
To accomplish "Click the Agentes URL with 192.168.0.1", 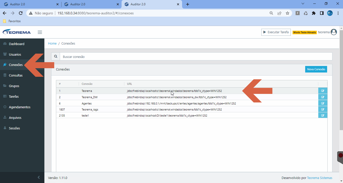I will (x=181, y=103).
